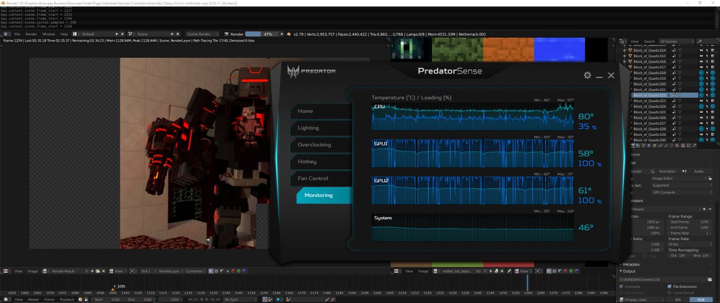Toggle visibility eye for Block_of_Quartz.016

(x=701, y=61)
